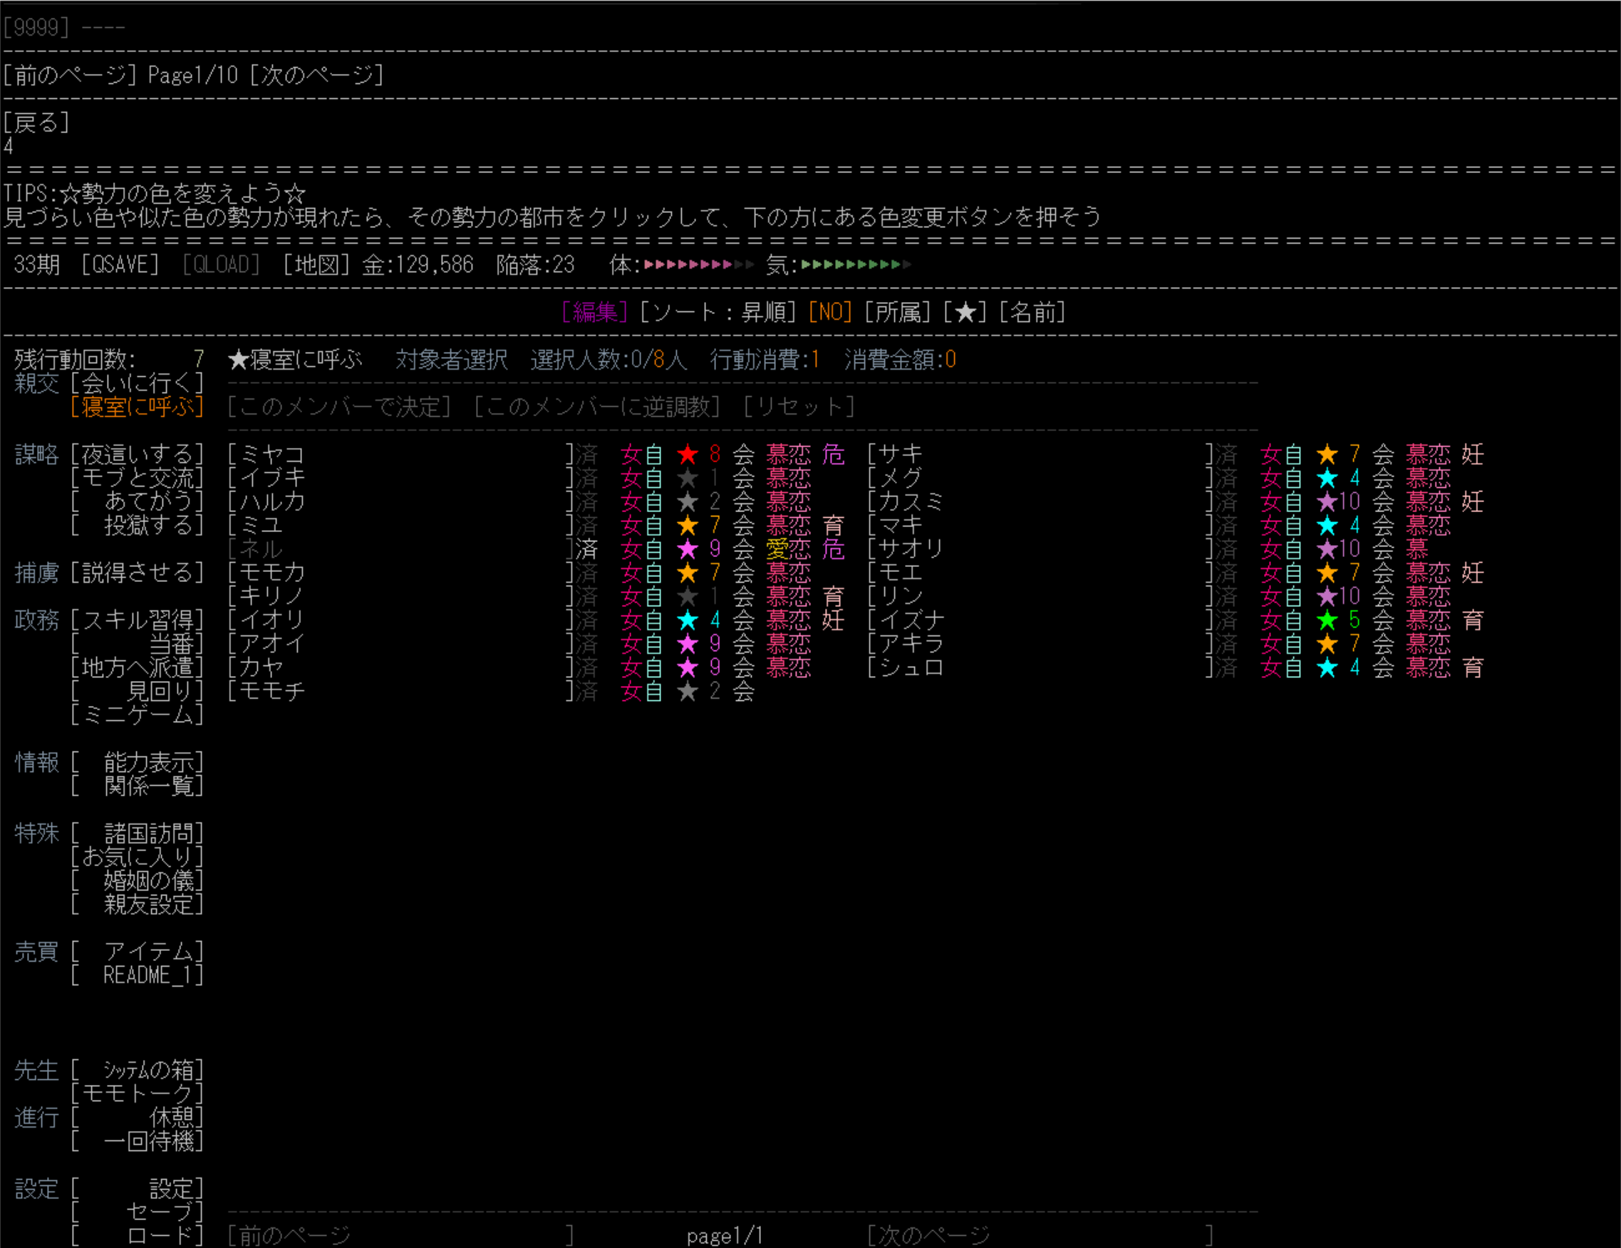This screenshot has height=1248, width=1621.
Task: Select character サオリ
Action: [1040, 549]
